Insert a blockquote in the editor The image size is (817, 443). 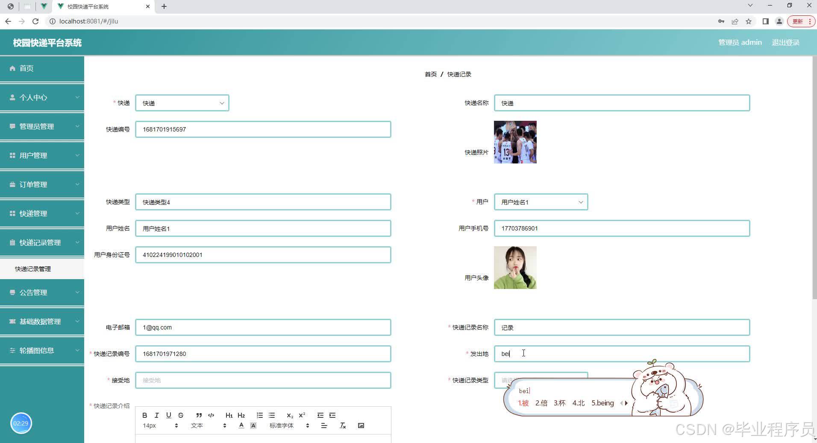(x=199, y=415)
